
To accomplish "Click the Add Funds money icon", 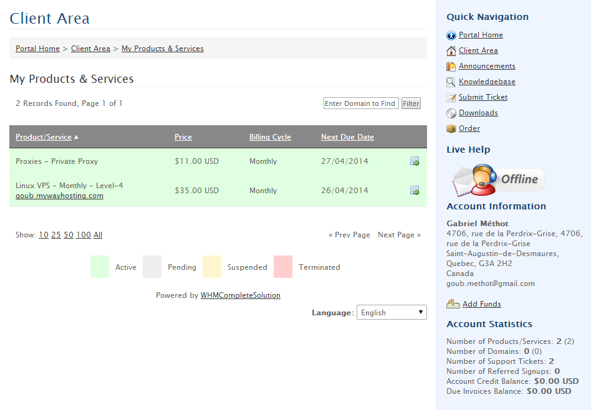I will click(x=453, y=303).
